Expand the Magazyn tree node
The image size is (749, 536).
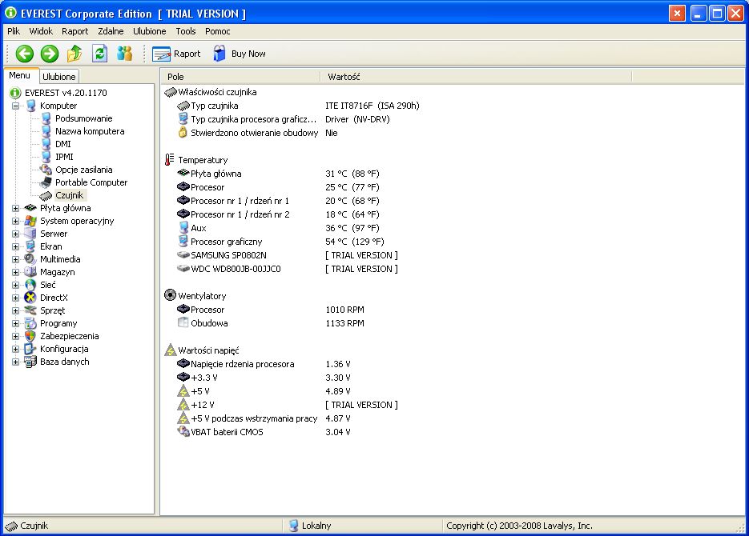tap(16, 272)
